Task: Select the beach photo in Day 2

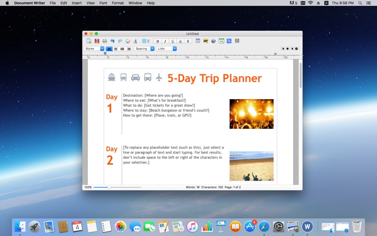Action: point(252,166)
